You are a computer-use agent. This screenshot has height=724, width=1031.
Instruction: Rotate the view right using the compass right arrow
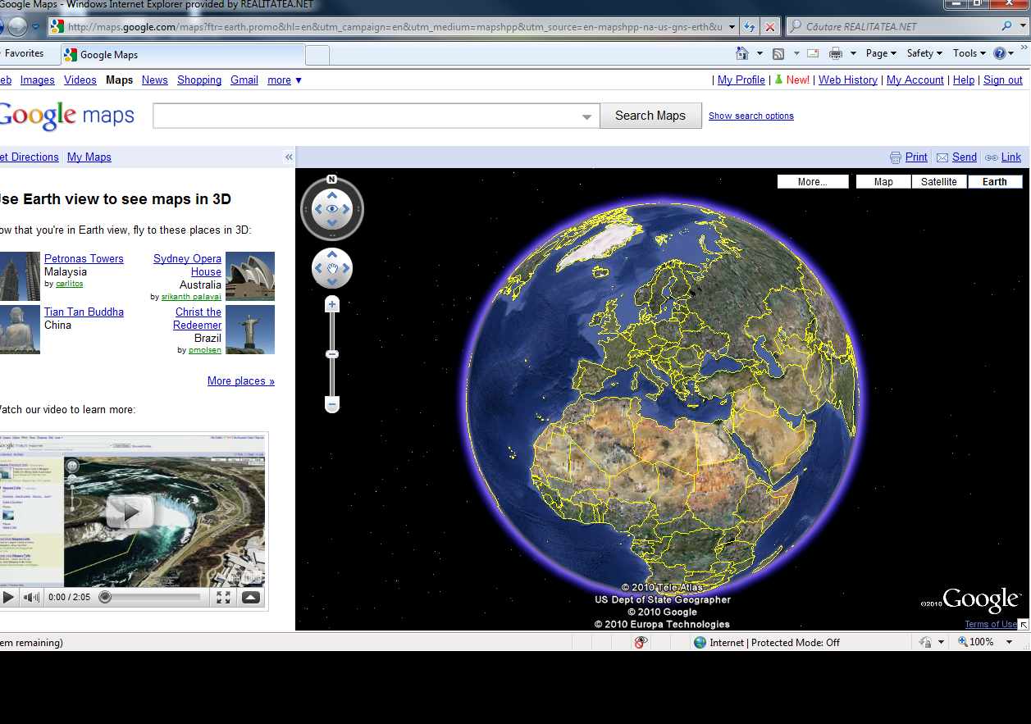click(x=346, y=210)
